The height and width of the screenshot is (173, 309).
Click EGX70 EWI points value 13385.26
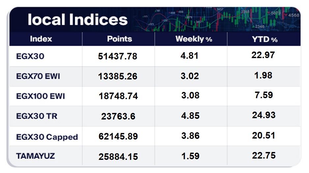[x=118, y=76]
